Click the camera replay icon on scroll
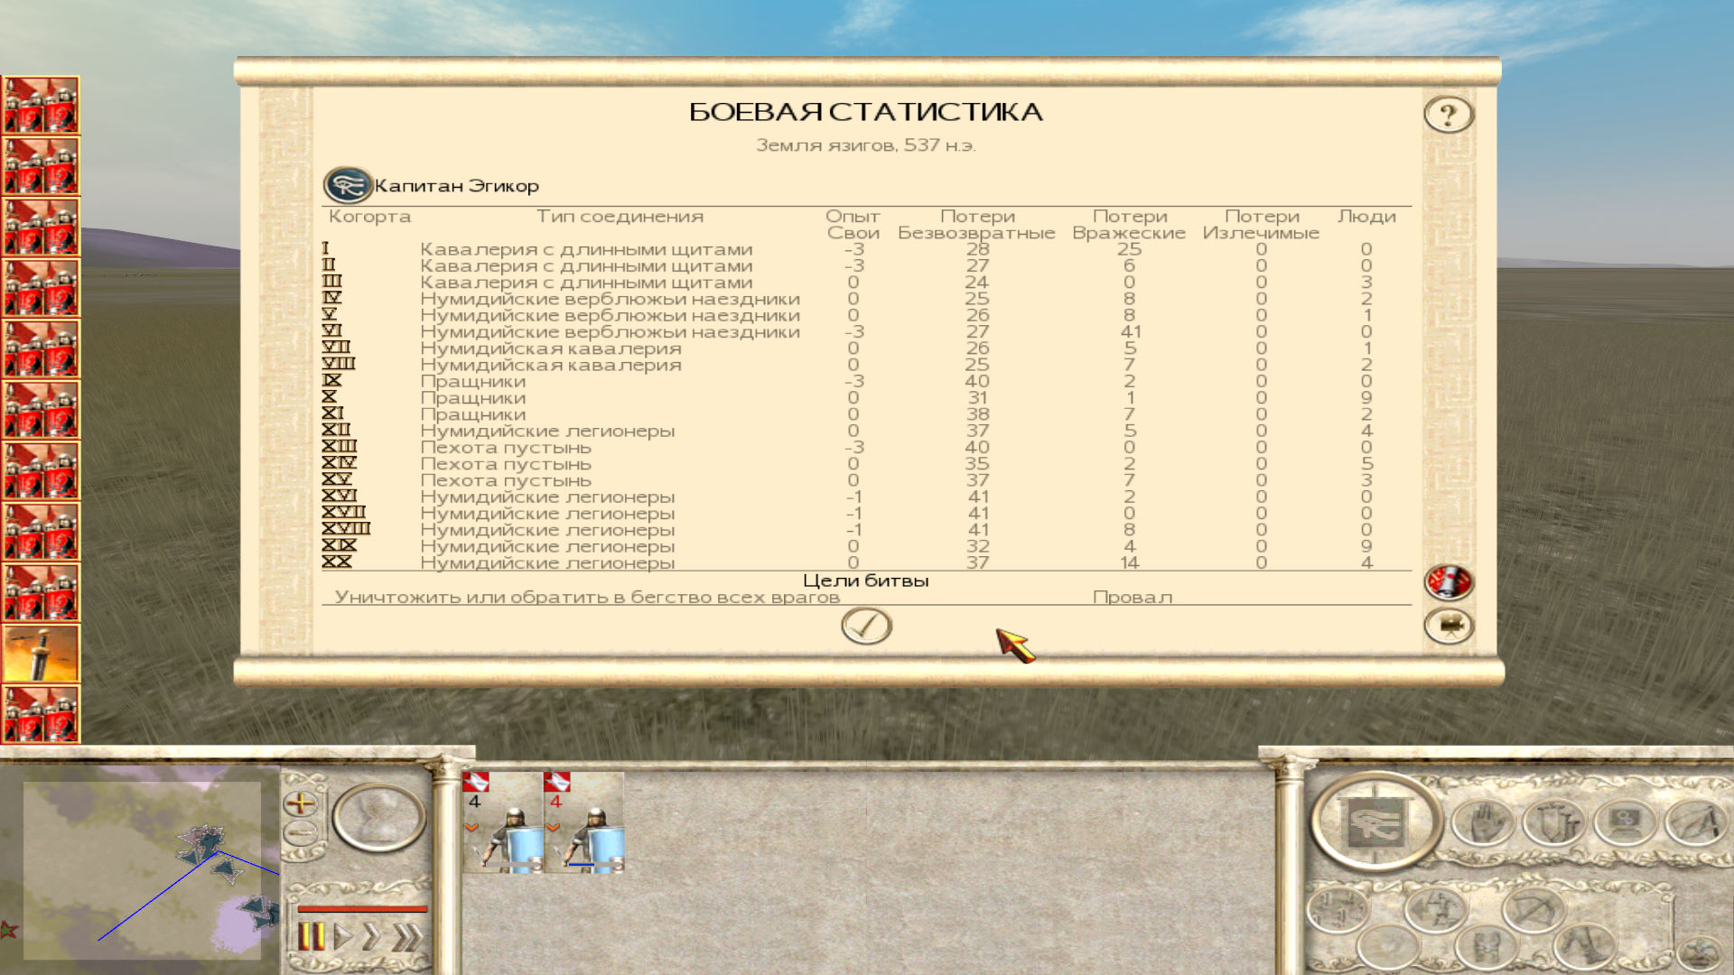The height and width of the screenshot is (975, 1734). [1449, 626]
